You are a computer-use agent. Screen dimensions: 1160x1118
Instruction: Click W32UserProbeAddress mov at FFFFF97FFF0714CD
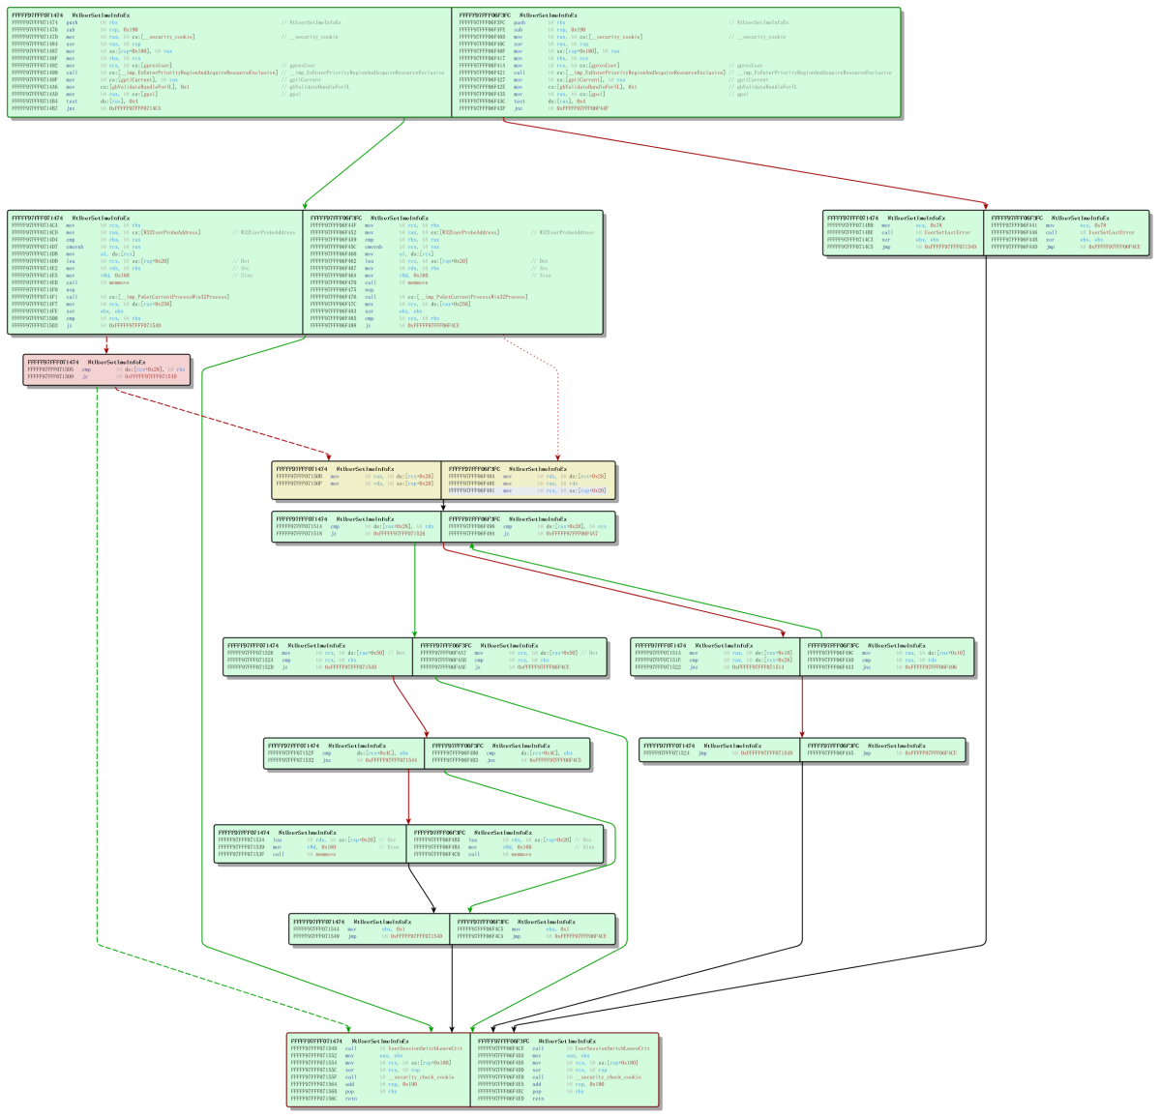[x=106, y=233]
